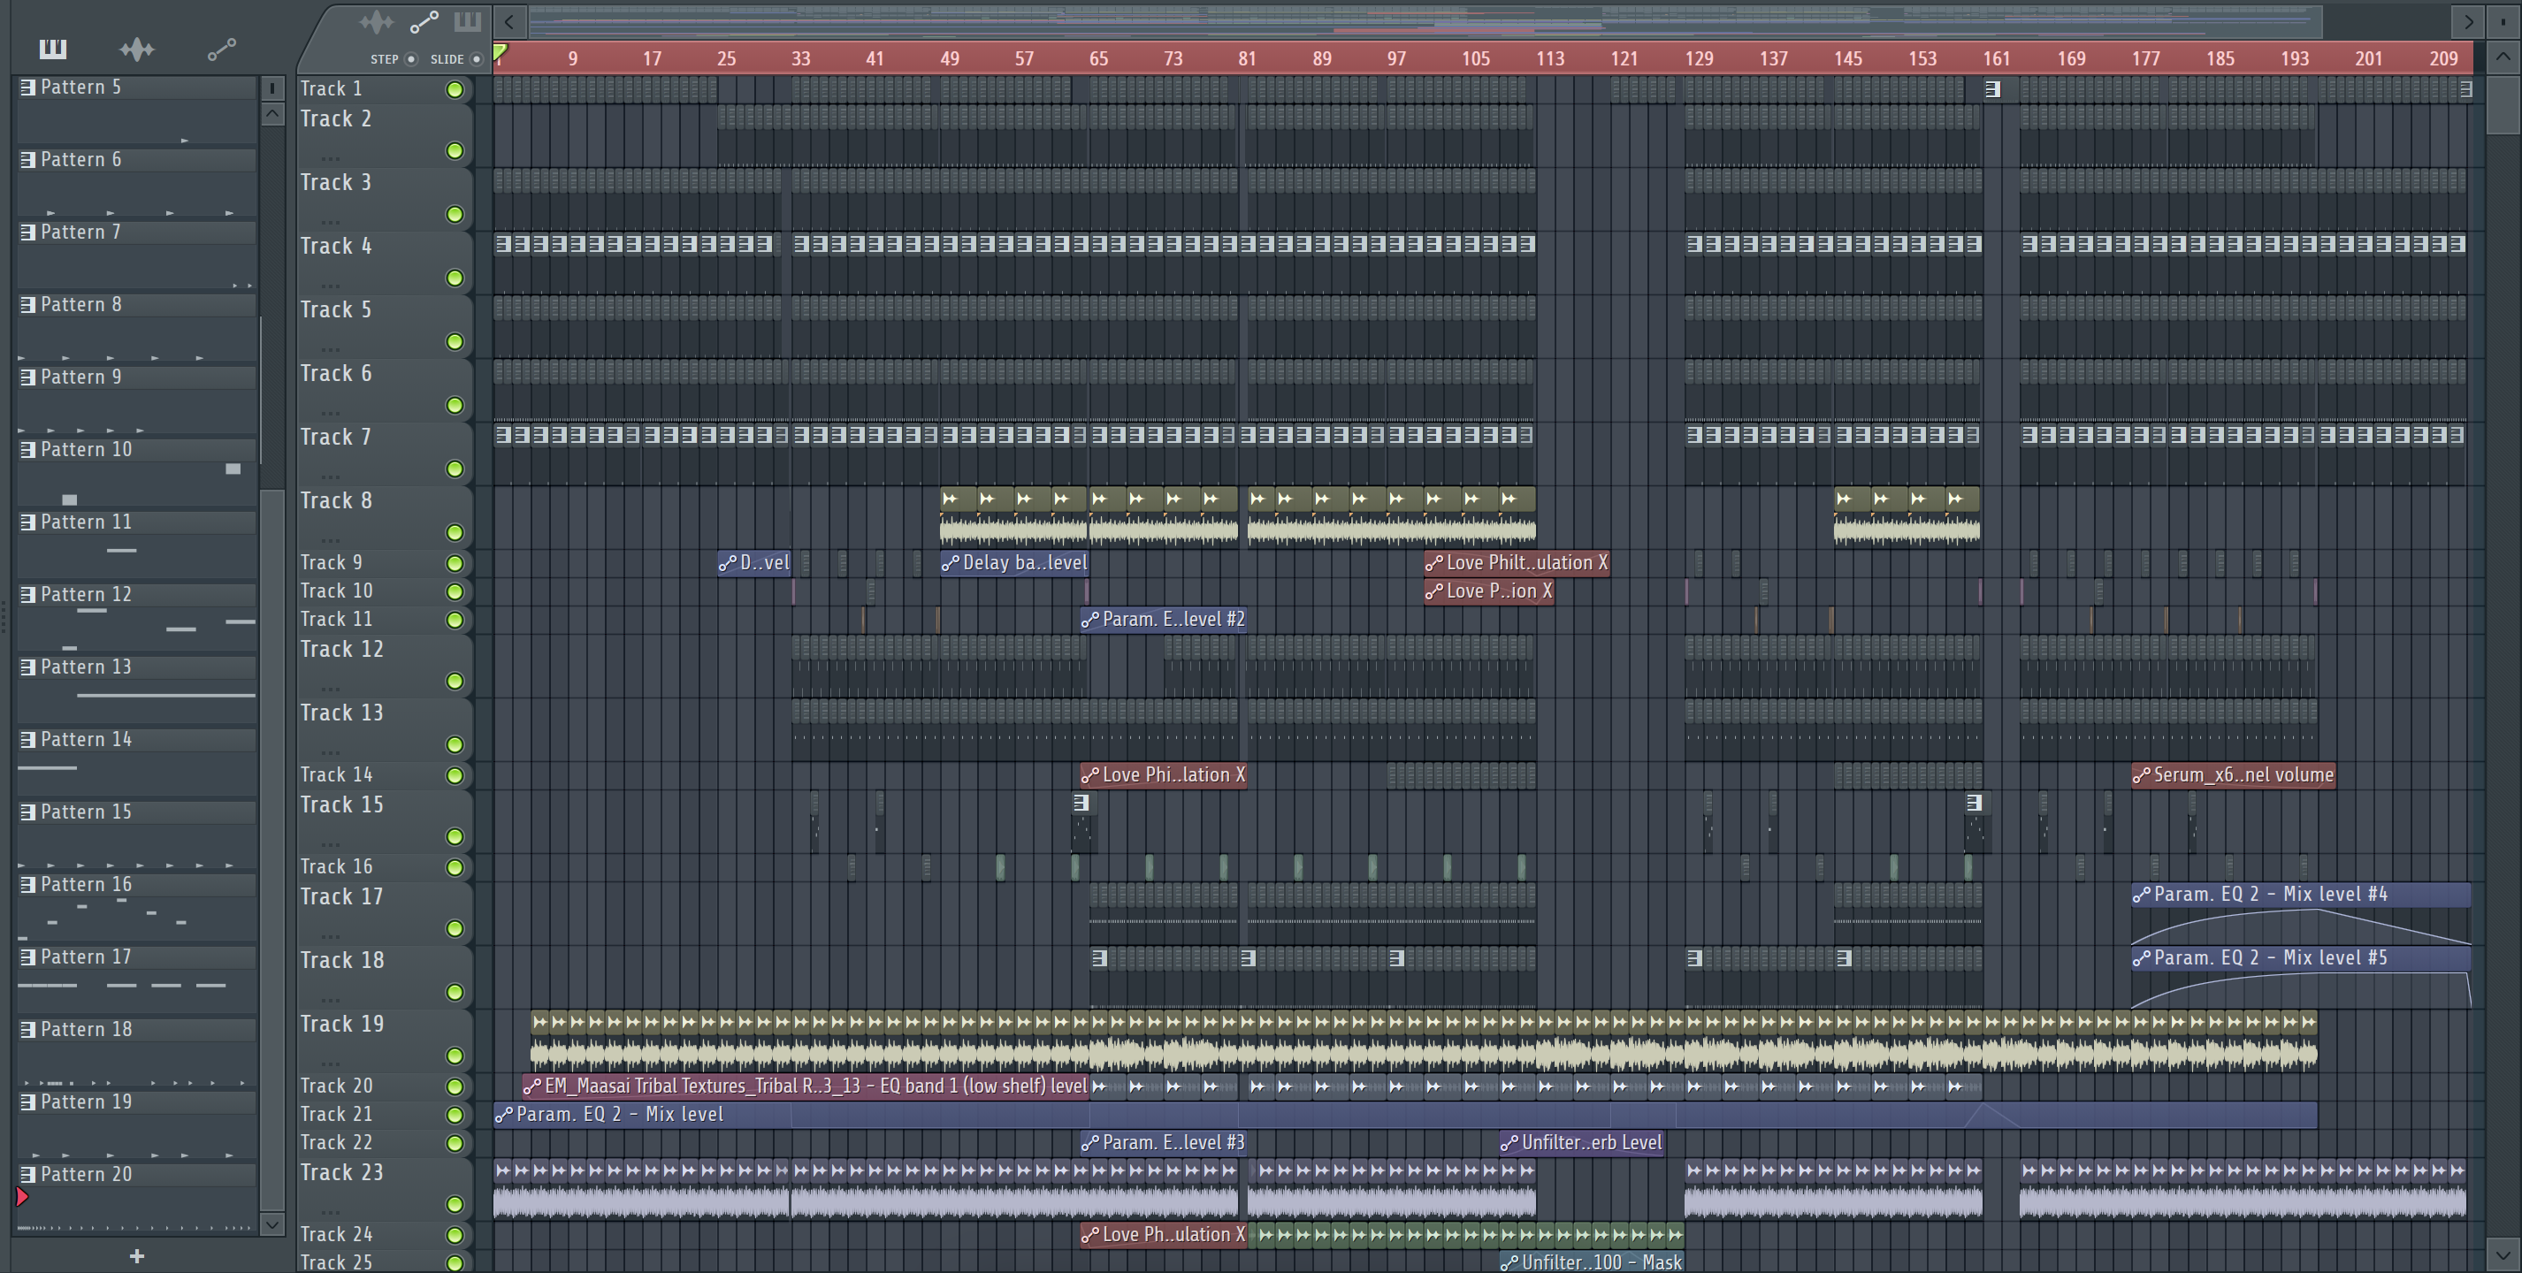Click the playback start marker flag
The width and height of the screenshot is (2522, 1273).
pos(501,53)
